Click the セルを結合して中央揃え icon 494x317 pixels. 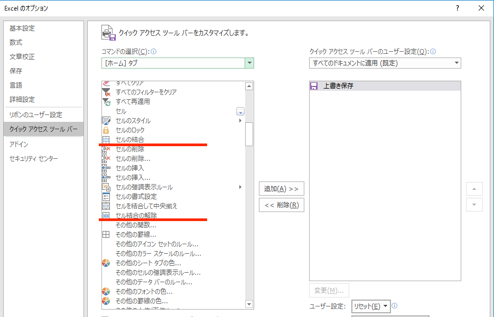point(106,206)
